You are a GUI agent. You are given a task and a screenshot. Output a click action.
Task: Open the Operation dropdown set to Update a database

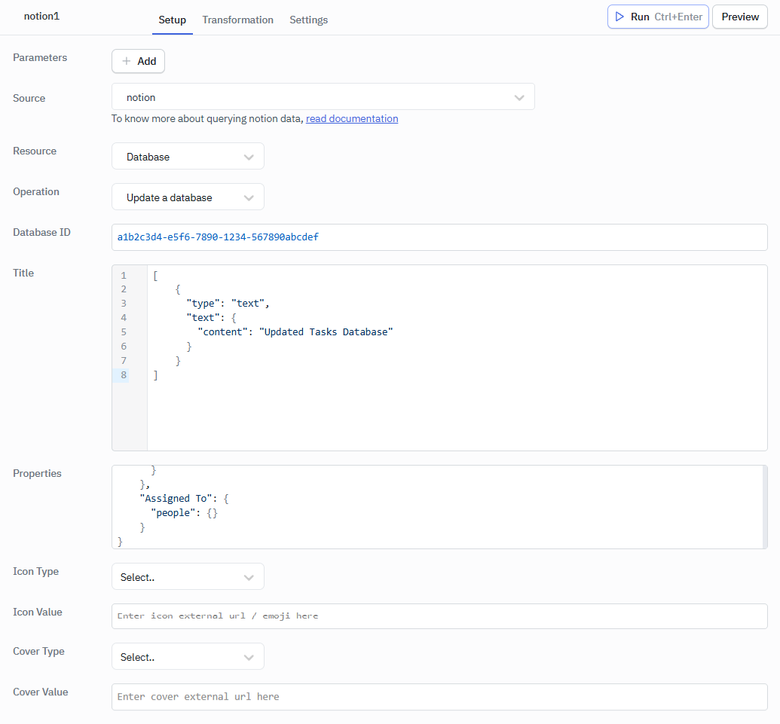pyautogui.click(x=188, y=197)
